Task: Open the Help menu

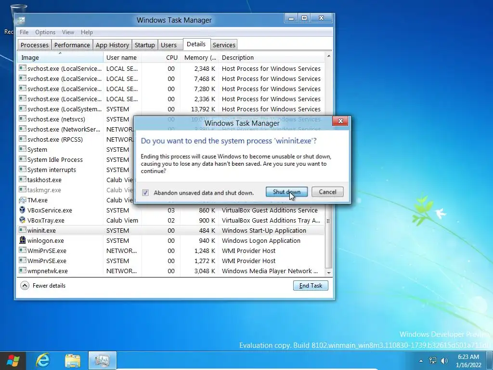Action: tap(87, 32)
